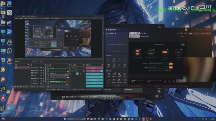This screenshot has width=216, height=121.
Task: Open 工具 menu in OBS
Action: (52, 18)
